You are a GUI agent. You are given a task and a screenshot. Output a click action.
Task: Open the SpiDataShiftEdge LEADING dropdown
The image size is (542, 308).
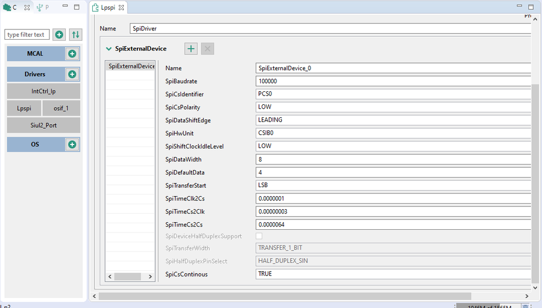click(x=393, y=120)
